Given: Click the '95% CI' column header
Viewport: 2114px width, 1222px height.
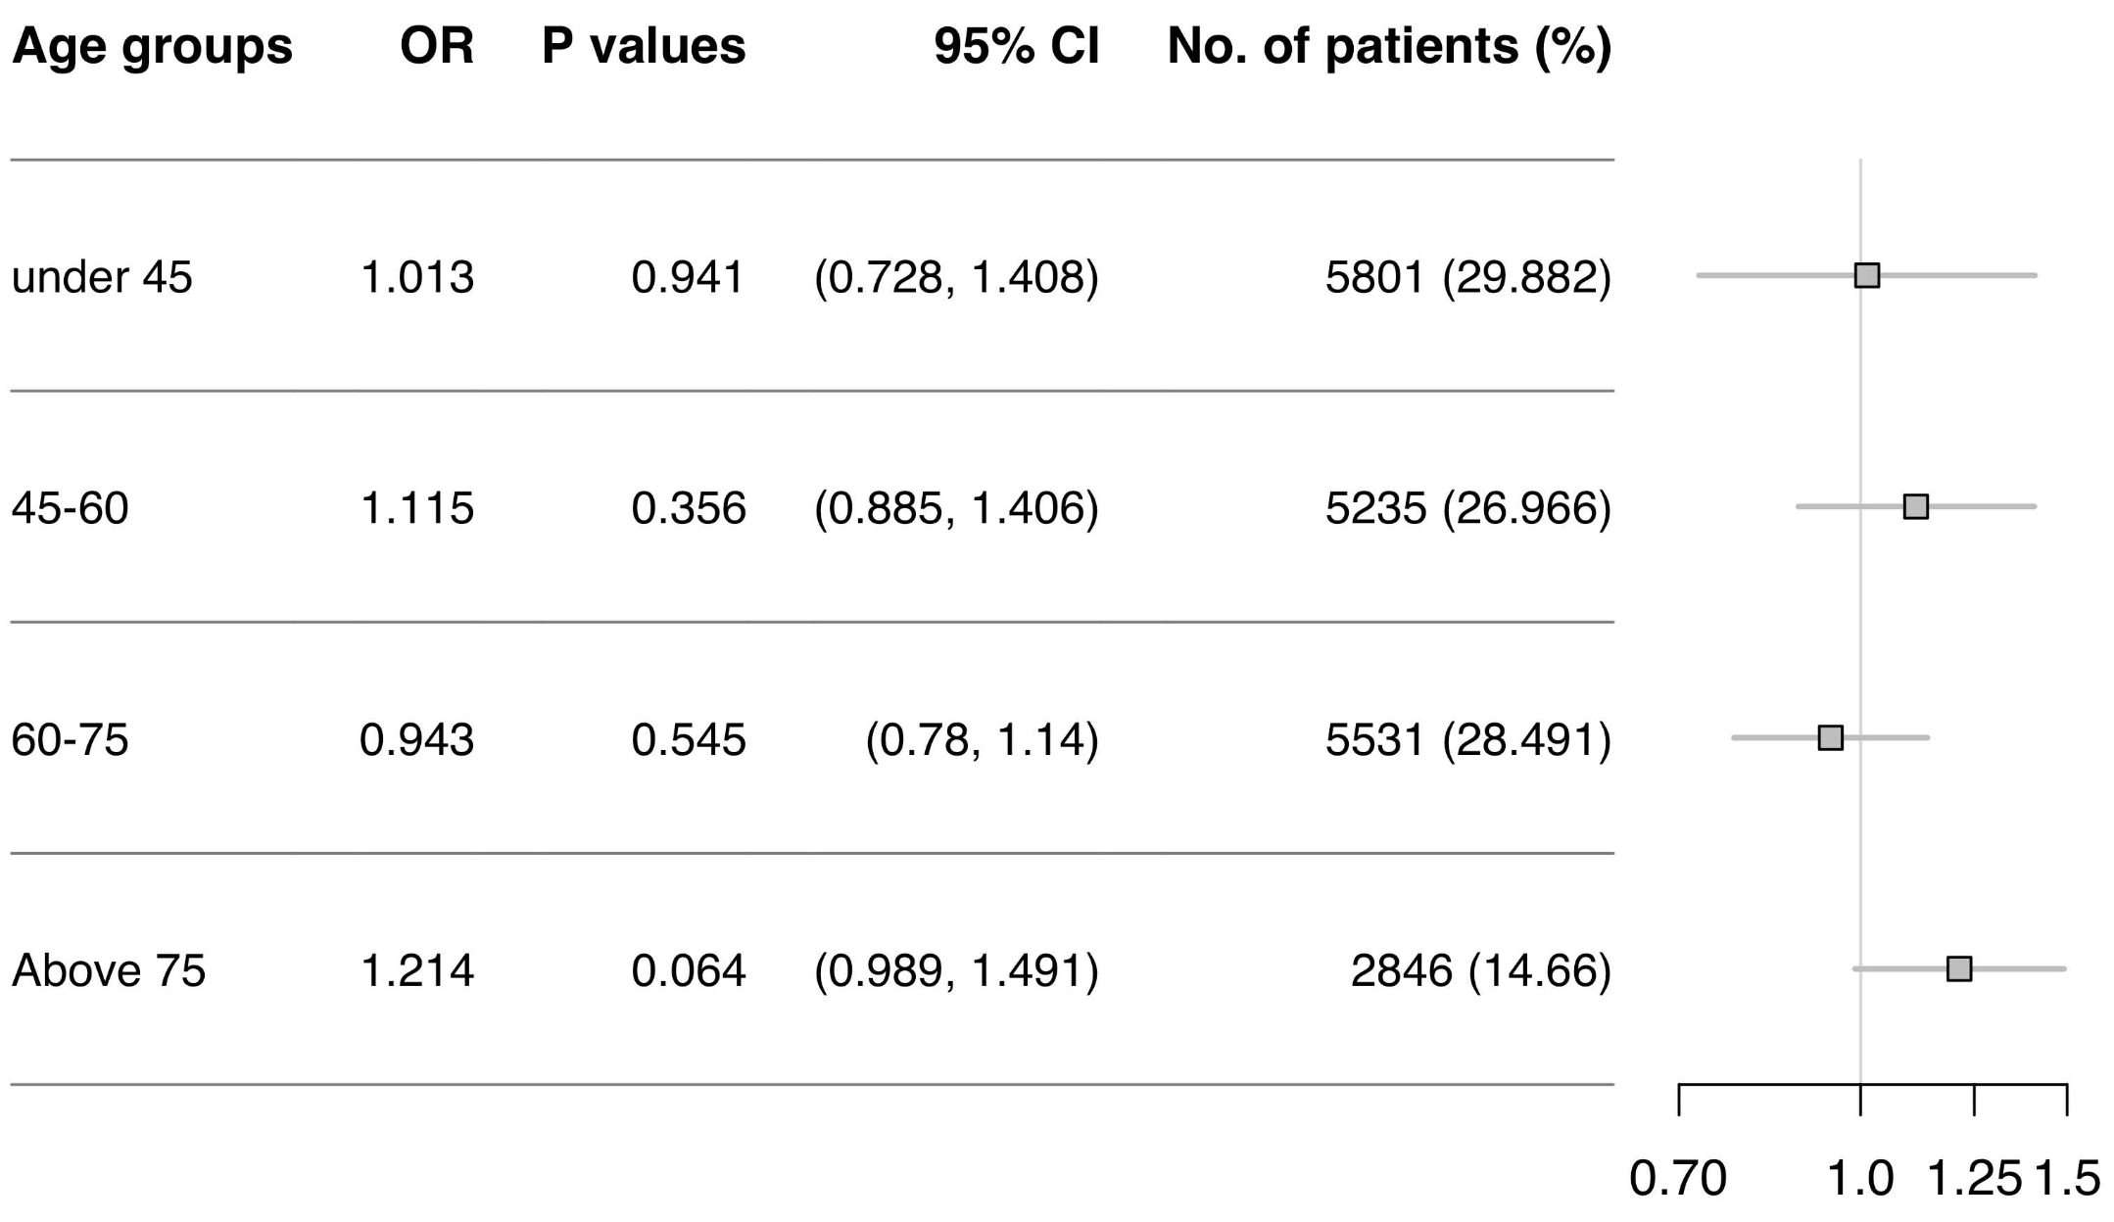Looking at the screenshot, I should (1016, 46).
